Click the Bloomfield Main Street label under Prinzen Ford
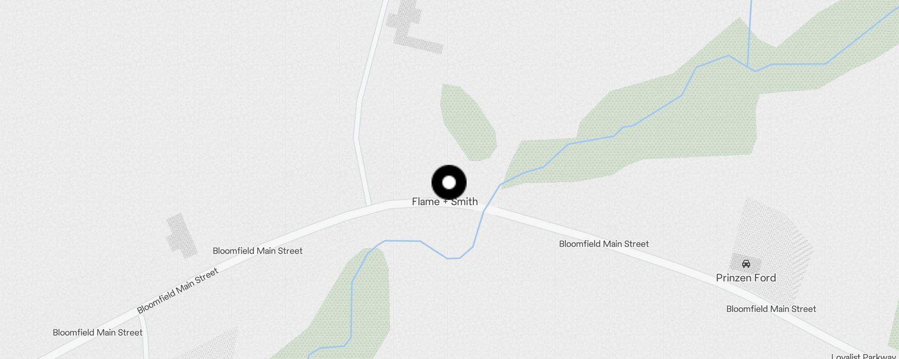The width and height of the screenshot is (899, 359). pos(771,309)
